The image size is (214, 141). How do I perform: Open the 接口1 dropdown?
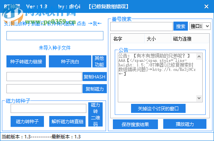200,26
